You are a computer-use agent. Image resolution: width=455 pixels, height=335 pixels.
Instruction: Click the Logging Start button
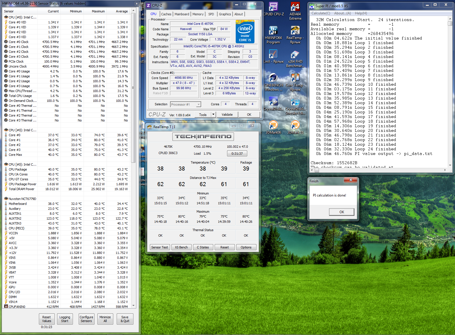tap(65, 319)
